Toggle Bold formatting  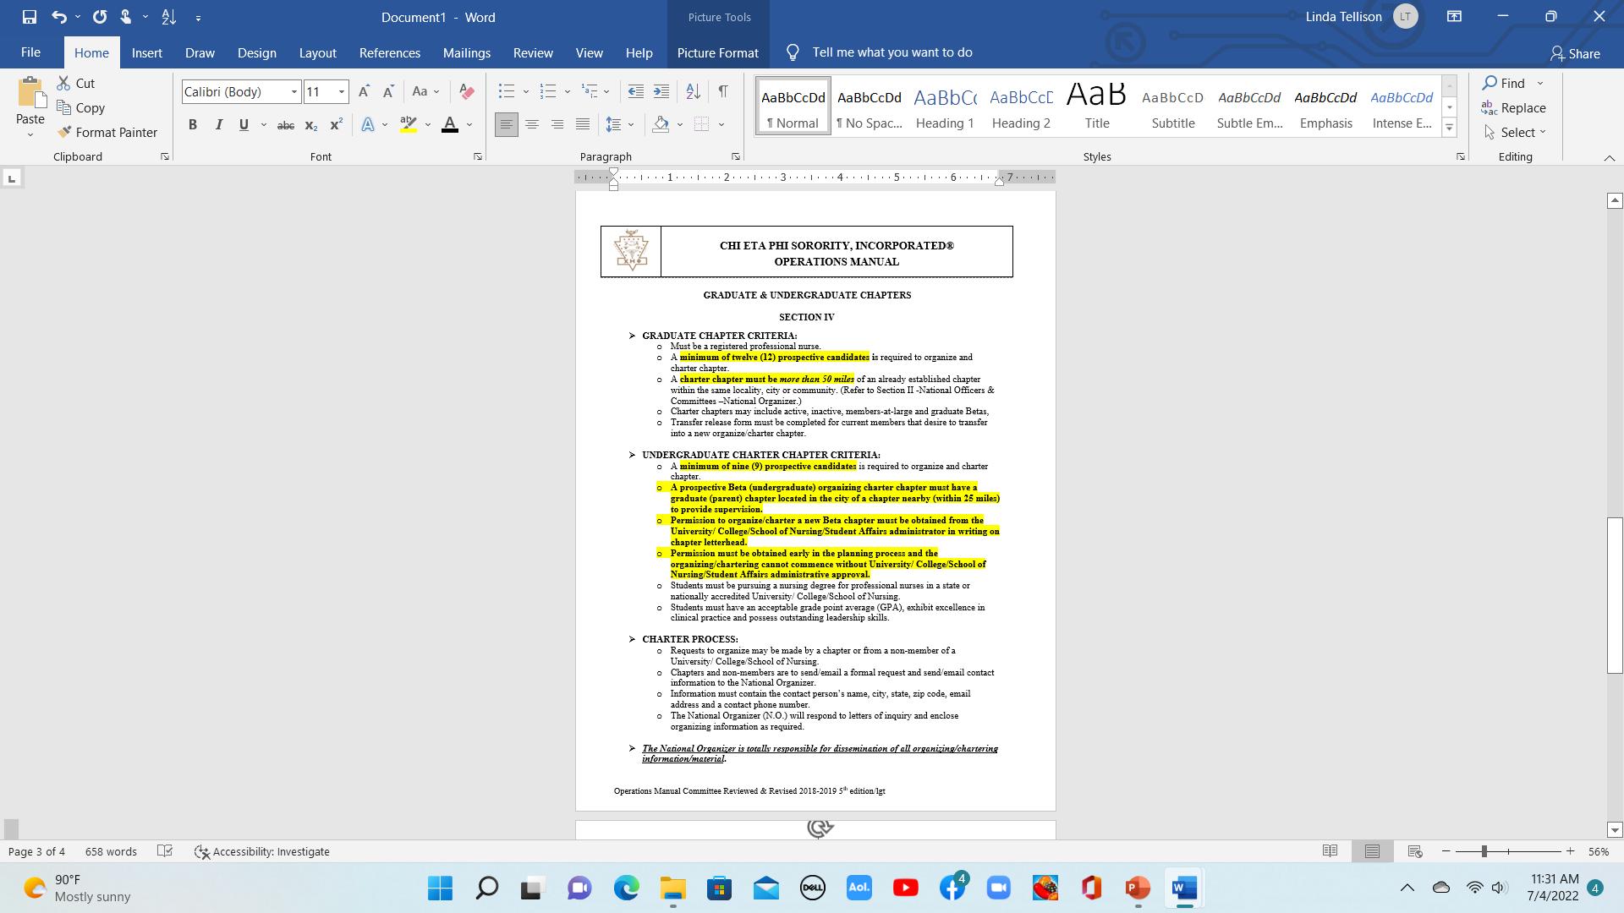tap(193, 125)
